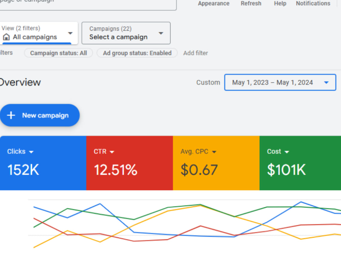Image resolution: width=341 pixels, height=255 pixels.
Task: Click the Custom date label
Action: point(208,82)
